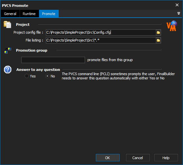This screenshot has height=165, width=183.
Task: Switch to the General tab
Action: [10, 14]
